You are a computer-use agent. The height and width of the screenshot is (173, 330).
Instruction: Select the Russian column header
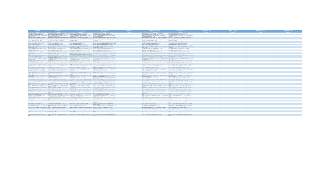coord(155,31)
